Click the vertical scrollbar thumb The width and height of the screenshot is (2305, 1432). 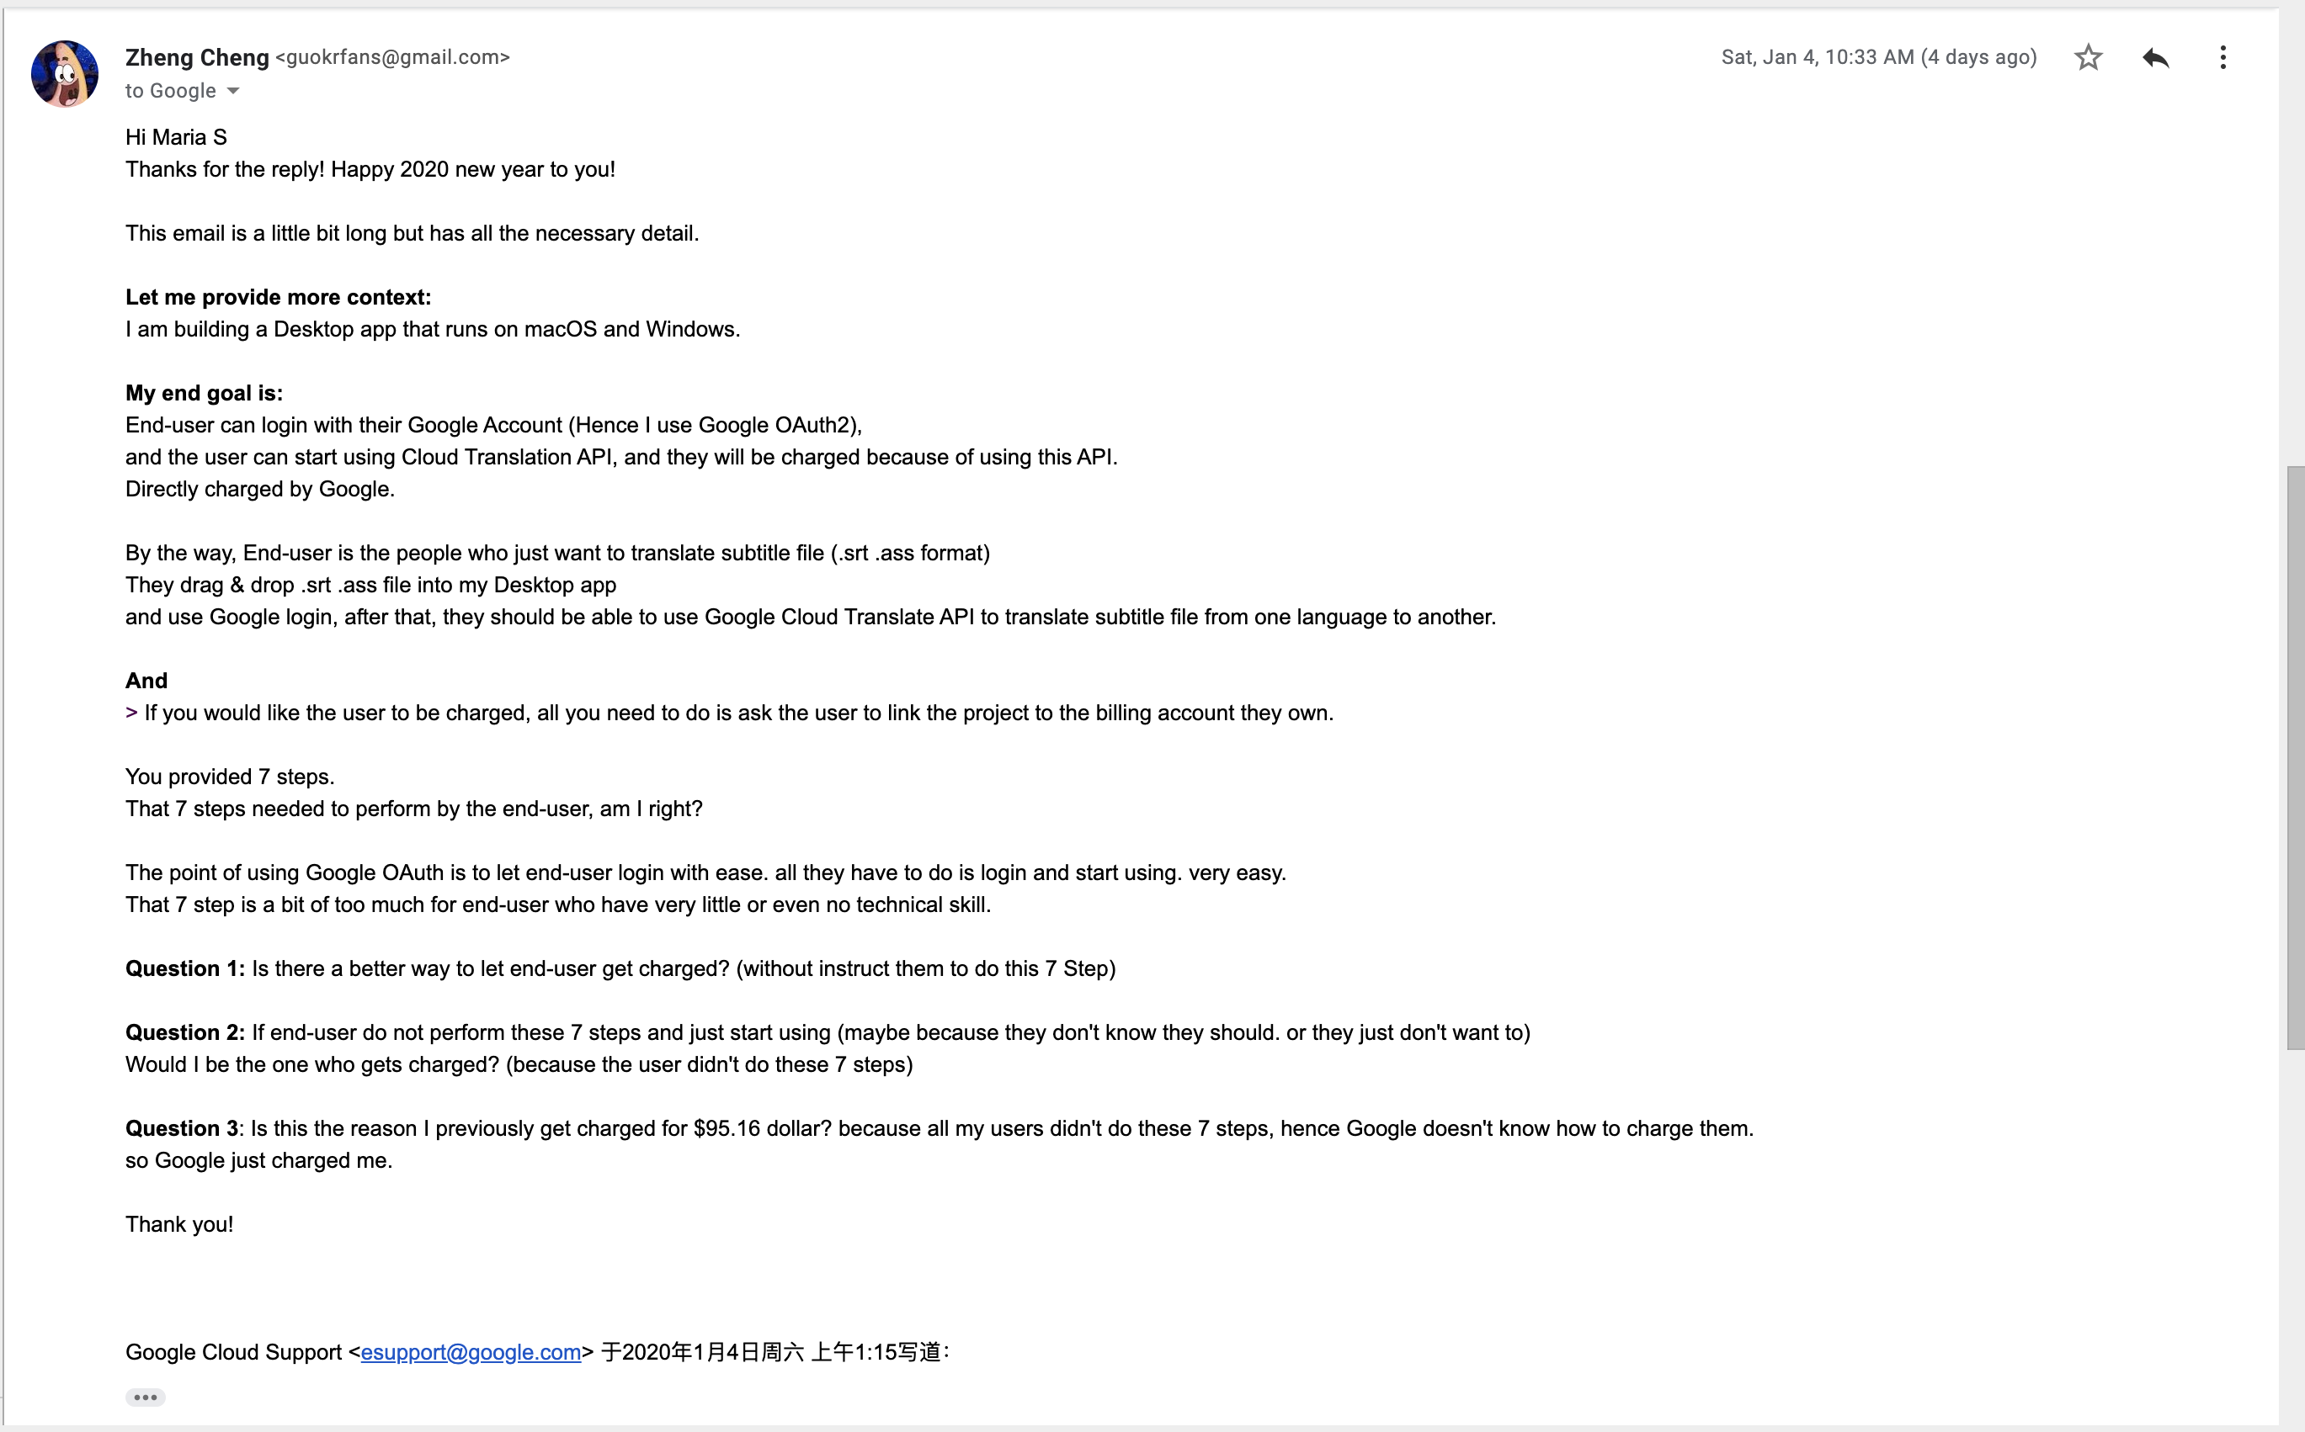(2295, 758)
